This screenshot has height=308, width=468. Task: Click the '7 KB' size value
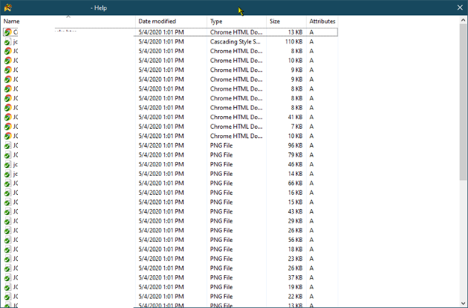[x=297, y=127]
